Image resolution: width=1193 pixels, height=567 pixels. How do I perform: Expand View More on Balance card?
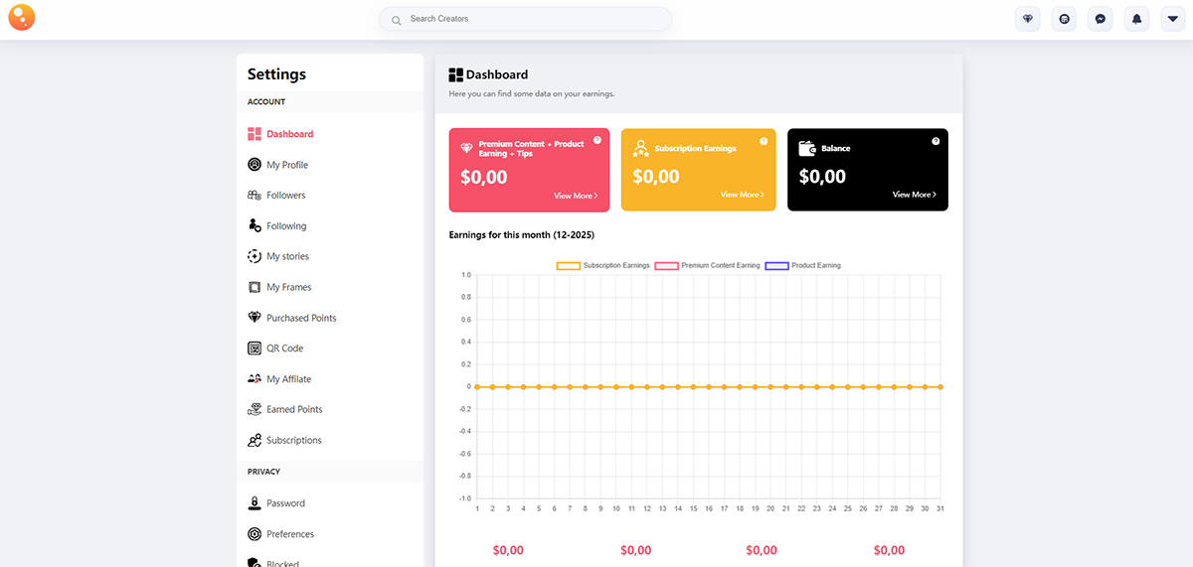(914, 195)
